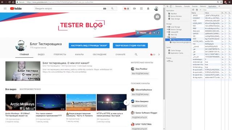Click the zoom magnifier icon in the address bar

click(x=218, y=2)
